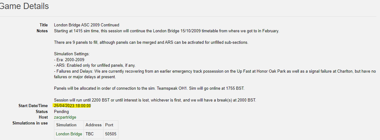Click the Port column header
This screenshot has width=380, height=140.
(109, 125)
